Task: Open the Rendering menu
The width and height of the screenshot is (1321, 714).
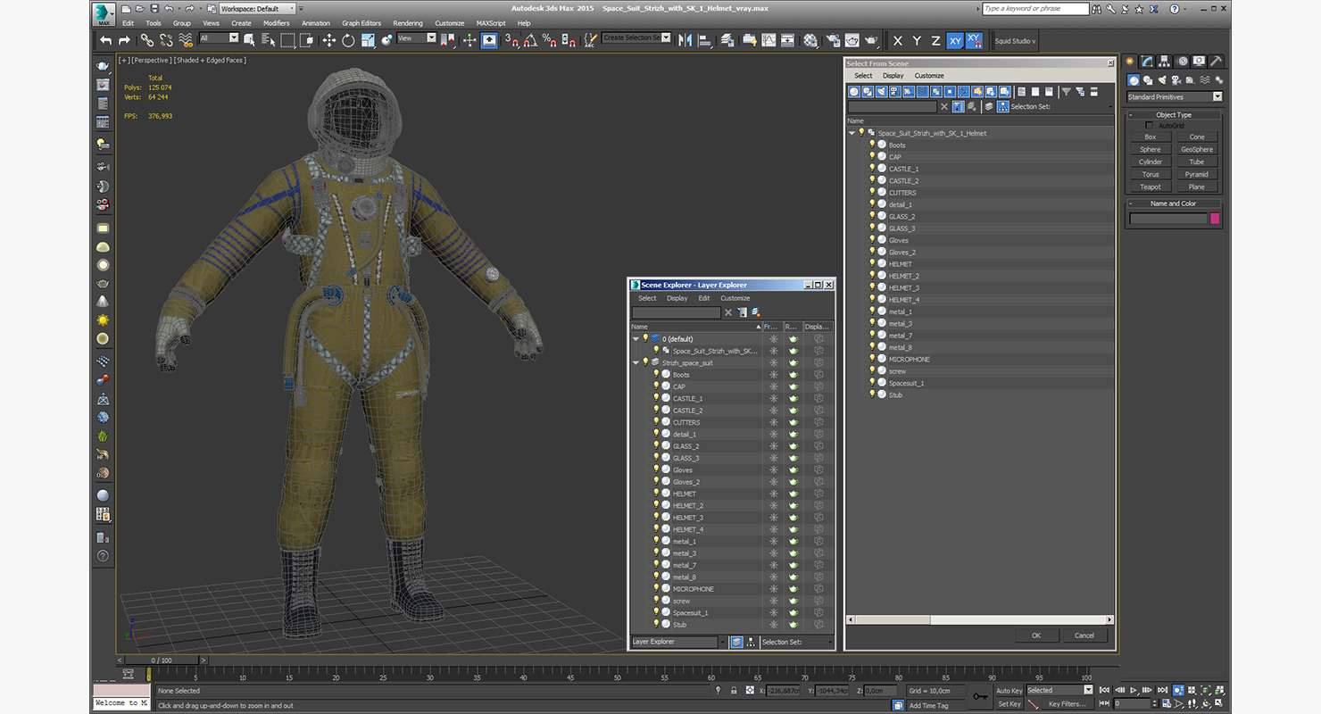Action: click(408, 23)
